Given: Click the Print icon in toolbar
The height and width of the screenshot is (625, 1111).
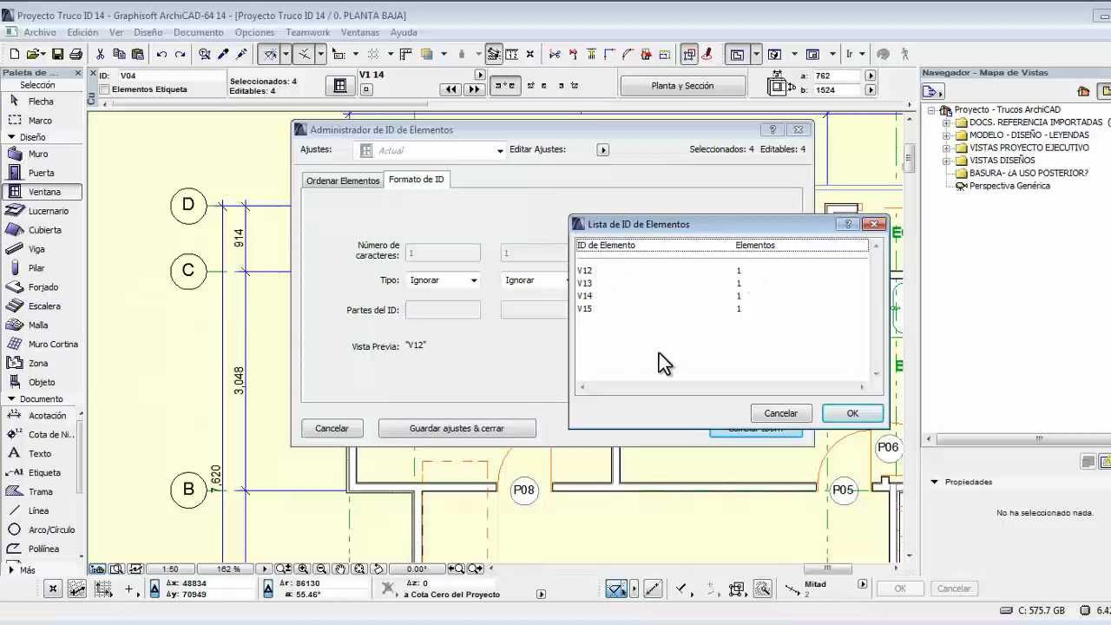Looking at the screenshot, I should click(x=76, y=54).
